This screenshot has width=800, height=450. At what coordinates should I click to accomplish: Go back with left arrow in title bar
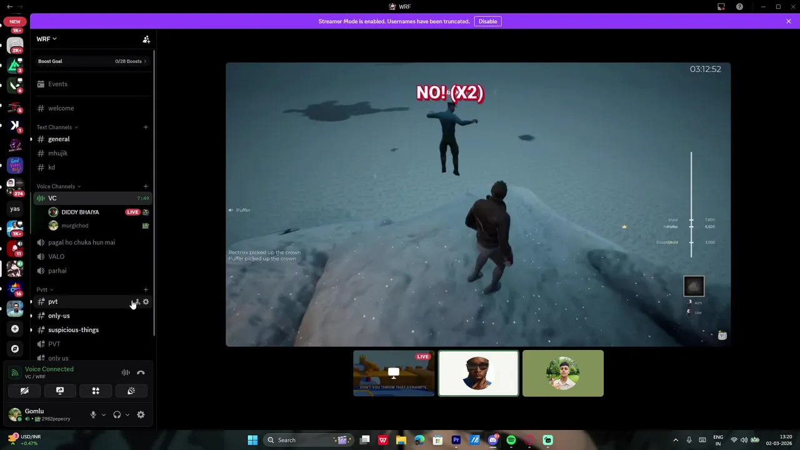(10, 7)
